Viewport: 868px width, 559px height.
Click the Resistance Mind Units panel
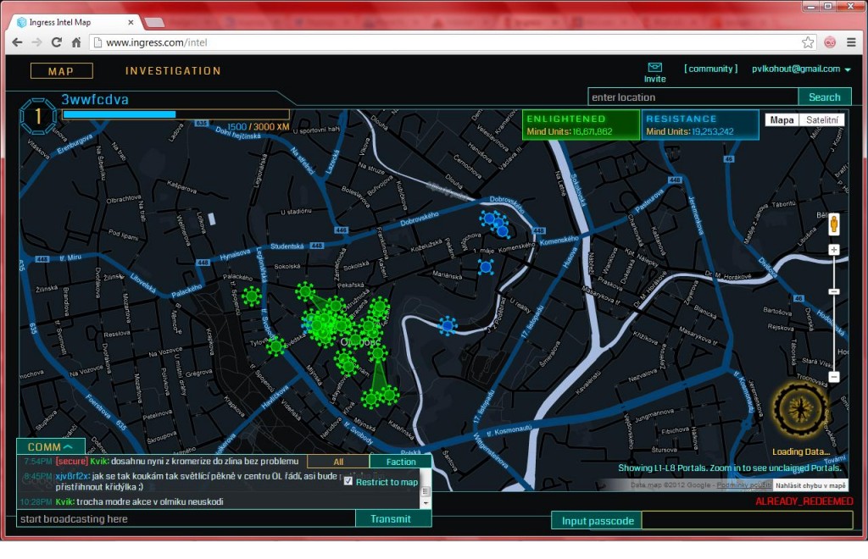699,125
